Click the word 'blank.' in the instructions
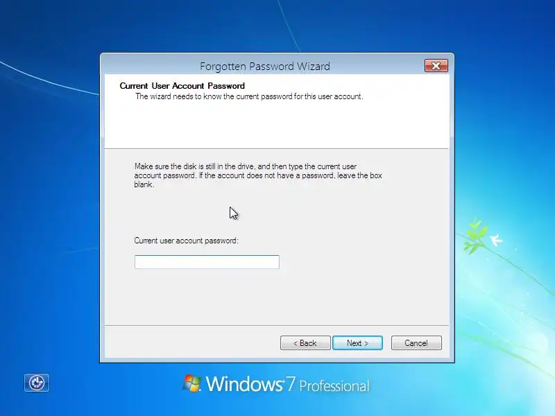This screenshot has height=416, width=555. tap(144, 184)
